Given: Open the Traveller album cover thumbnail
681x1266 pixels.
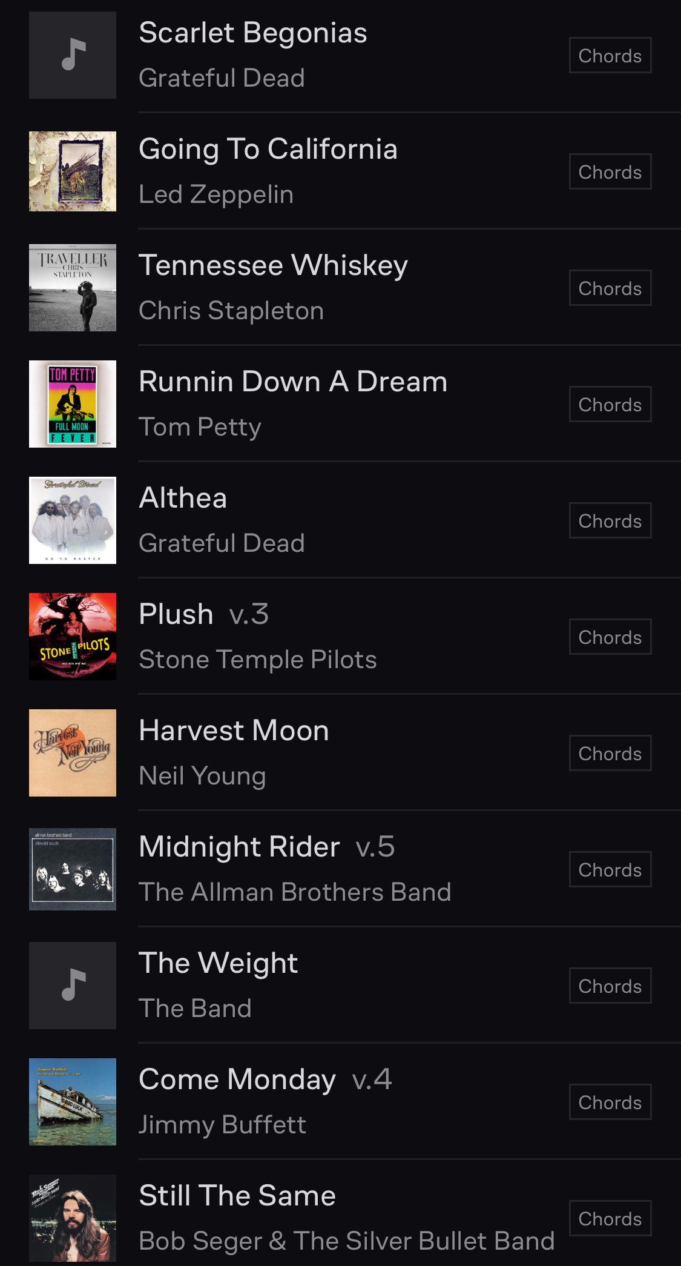Looking at the screenshot, I should (73, 288).
